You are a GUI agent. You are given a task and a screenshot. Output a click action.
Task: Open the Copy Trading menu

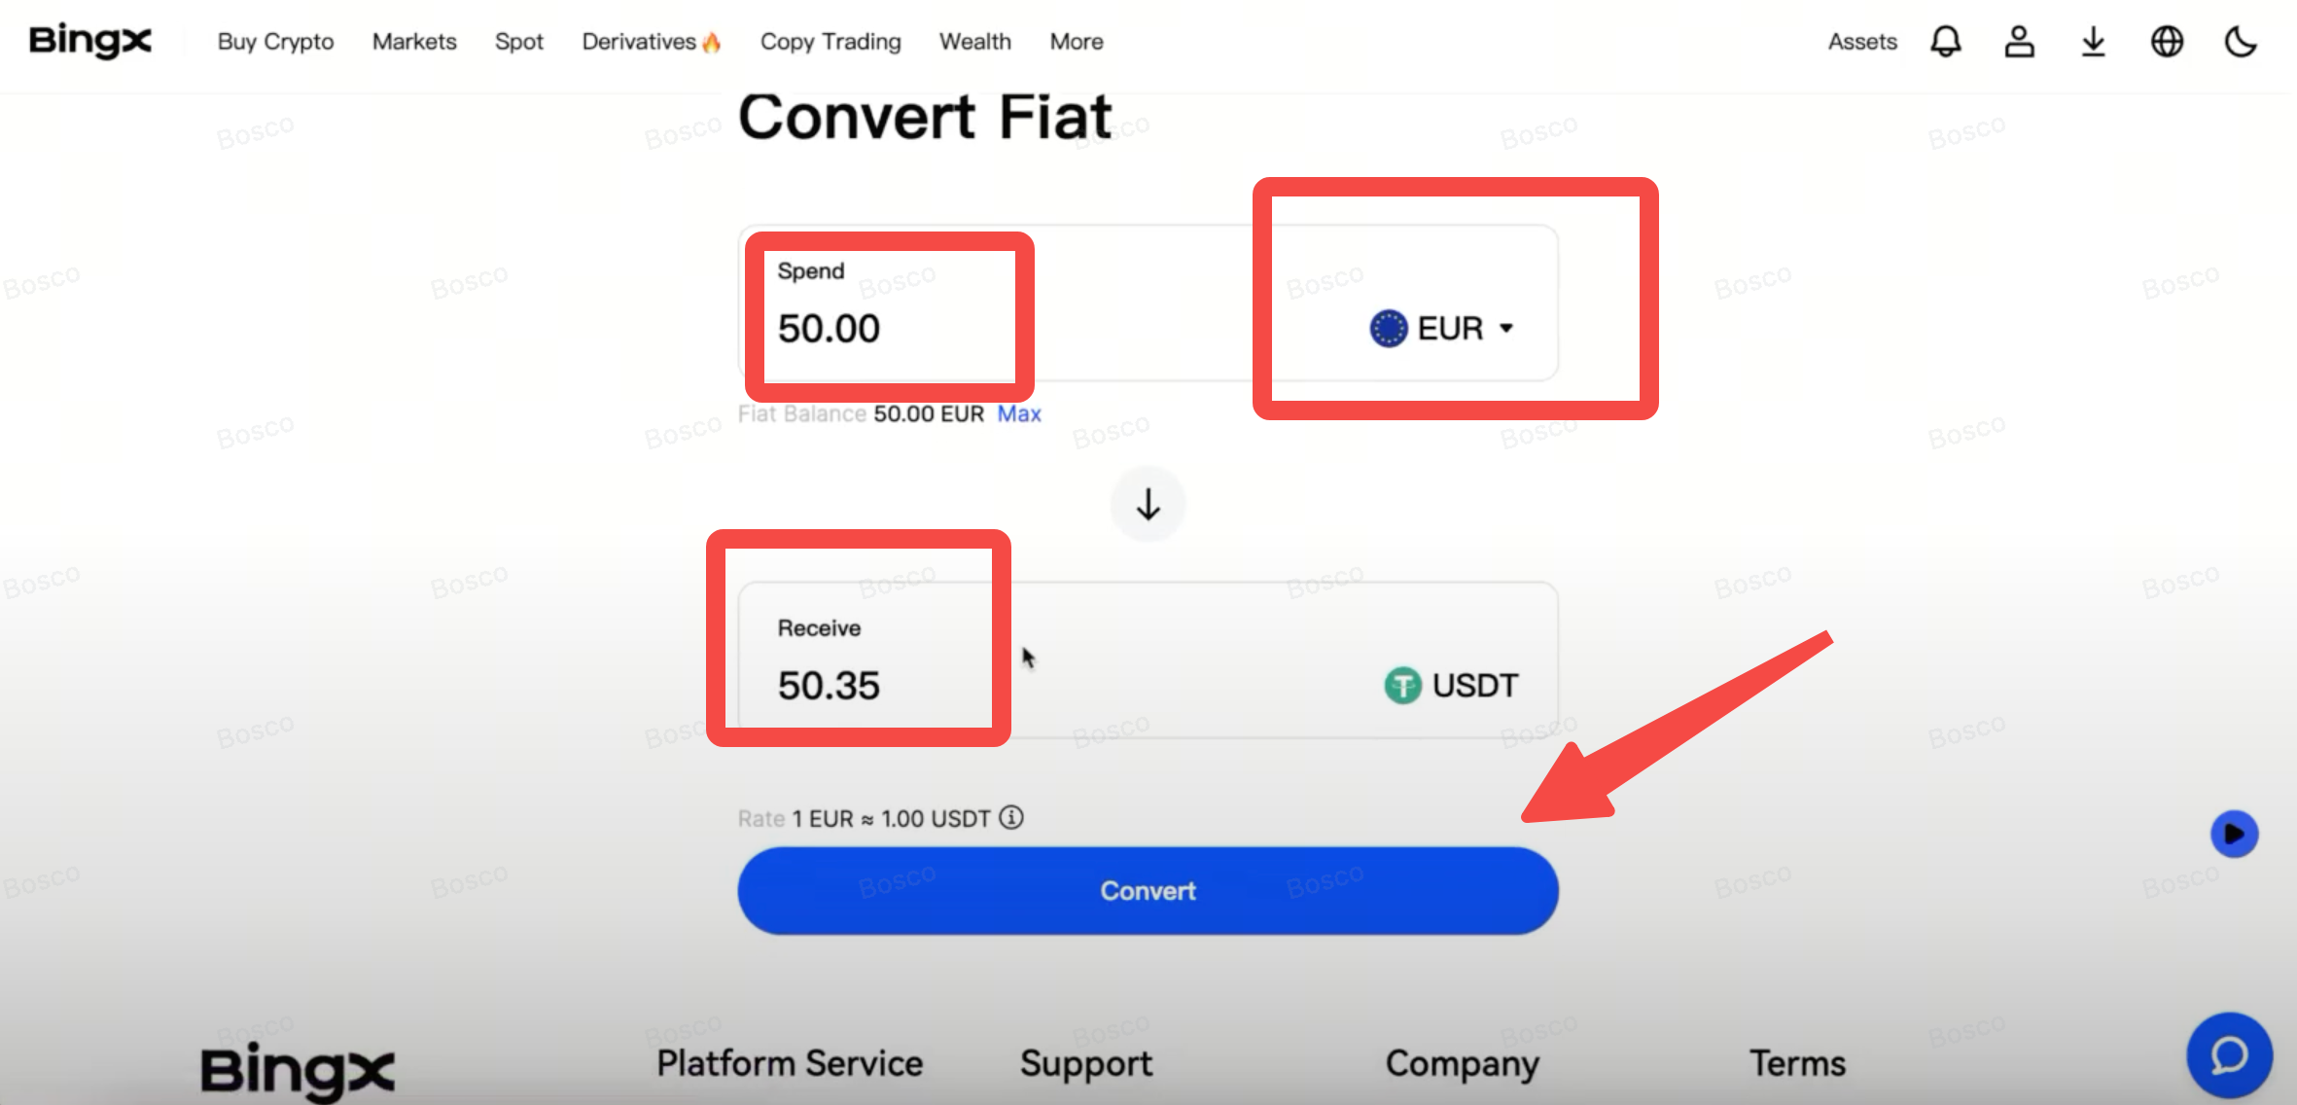coord(830,42)
